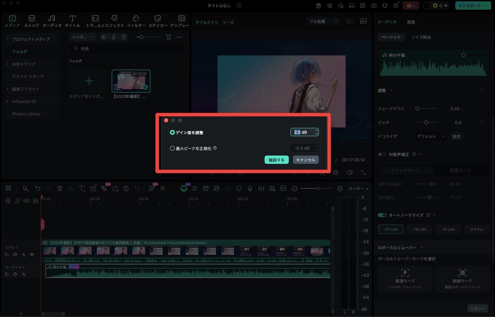This screenshot has height=317, width=495.
Task: Switch to the ノイズ除去 tab
Action: [x=421, y=37]
